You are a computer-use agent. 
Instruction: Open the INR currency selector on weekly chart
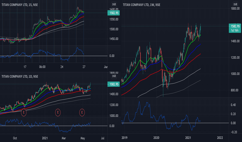coord(235,4)
